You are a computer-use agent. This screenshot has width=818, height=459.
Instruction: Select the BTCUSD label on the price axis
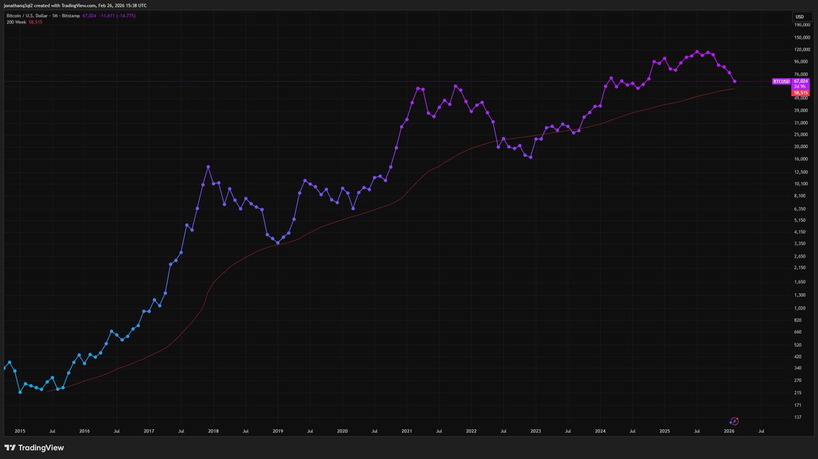(781, 81)
